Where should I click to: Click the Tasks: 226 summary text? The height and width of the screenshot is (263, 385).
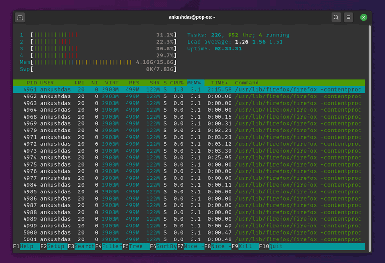[205, 35]
